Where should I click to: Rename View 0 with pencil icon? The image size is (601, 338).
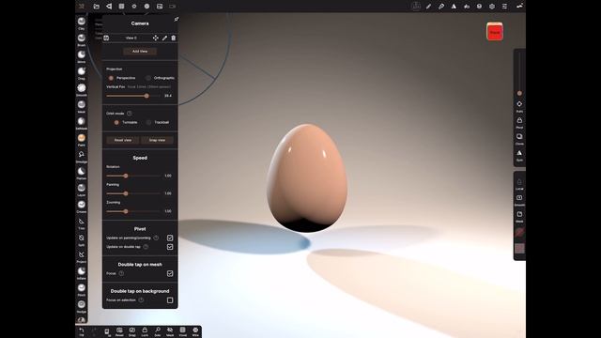point(164,38)
